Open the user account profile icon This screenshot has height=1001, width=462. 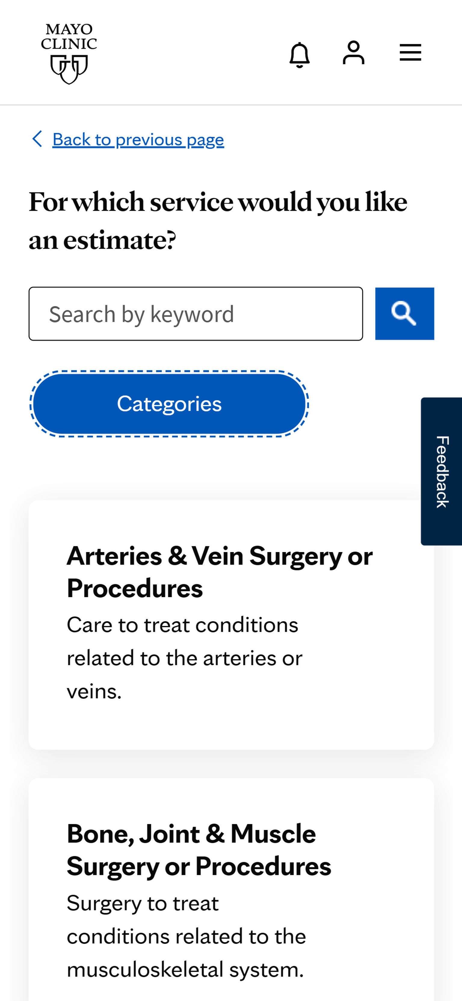(353, 52)
